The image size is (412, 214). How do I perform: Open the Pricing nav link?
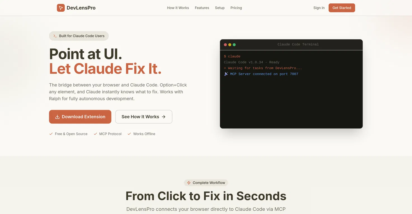[x=236, y=8]
